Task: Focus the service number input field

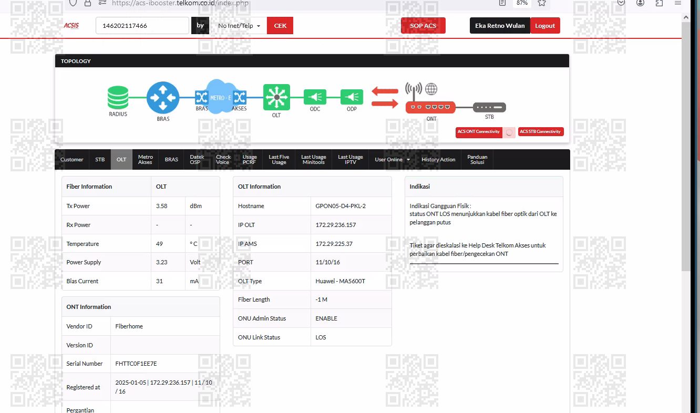Action: pyautogui.click(x=142, y=26)
